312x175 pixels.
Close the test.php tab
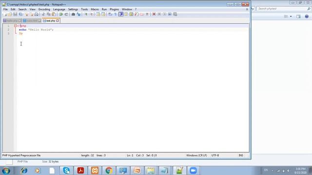(x=58, y=20)
